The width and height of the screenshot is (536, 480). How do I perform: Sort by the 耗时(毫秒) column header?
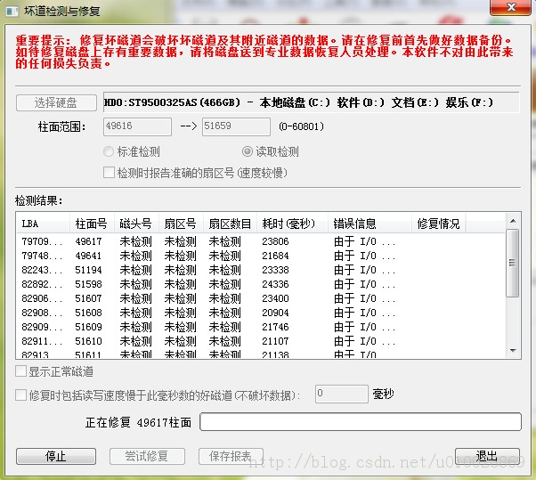tap(292, 224)
